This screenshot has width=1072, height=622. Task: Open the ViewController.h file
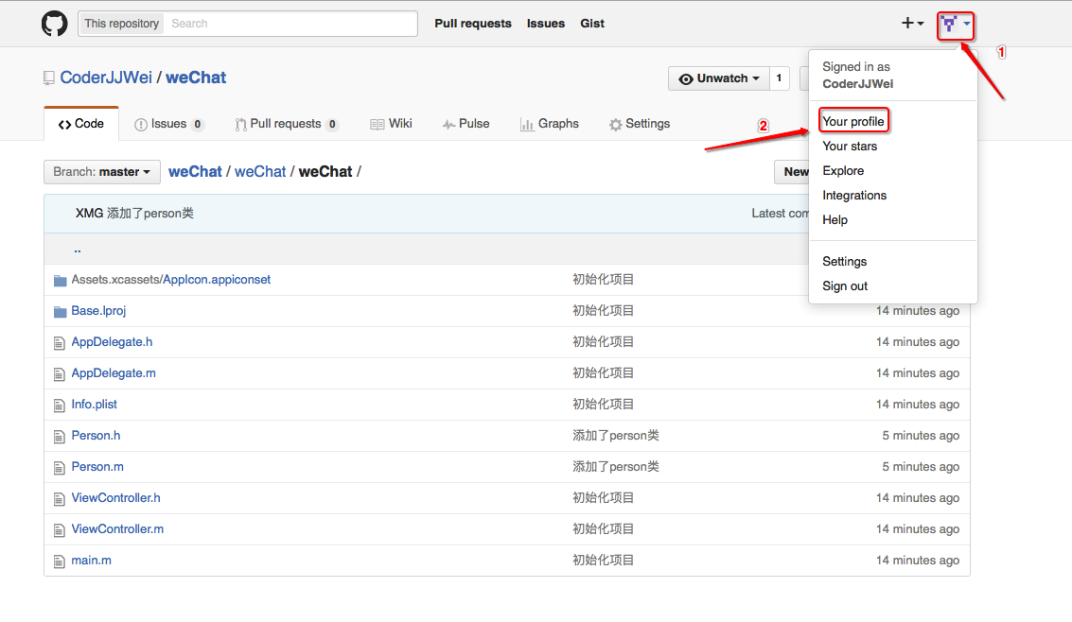tap(116, 498)
